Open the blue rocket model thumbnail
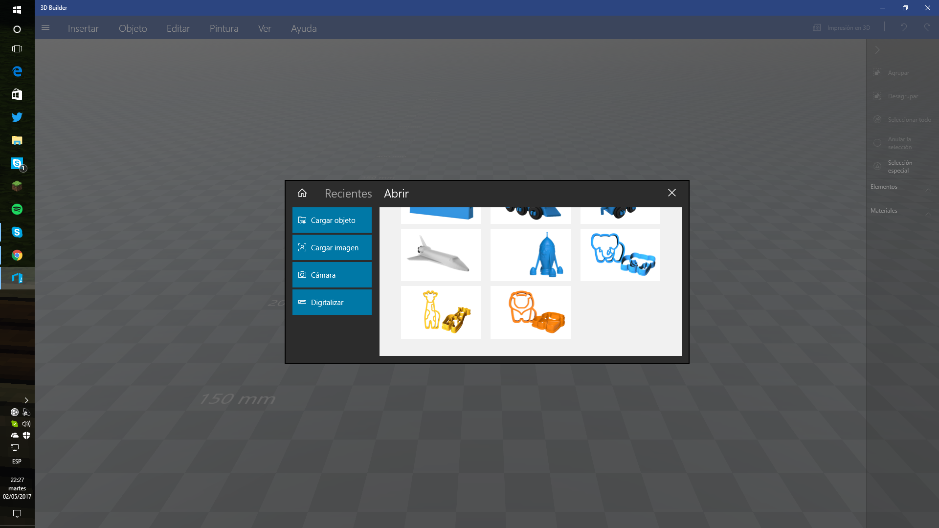This screenshot has width=939, height=528. (x=531, y=255)
